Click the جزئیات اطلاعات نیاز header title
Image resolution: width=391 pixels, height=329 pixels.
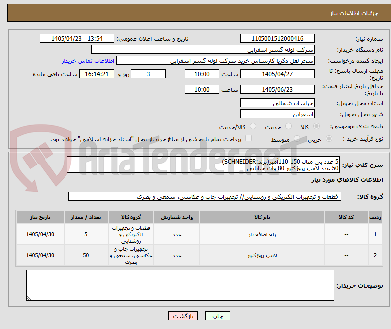(354, 13)
